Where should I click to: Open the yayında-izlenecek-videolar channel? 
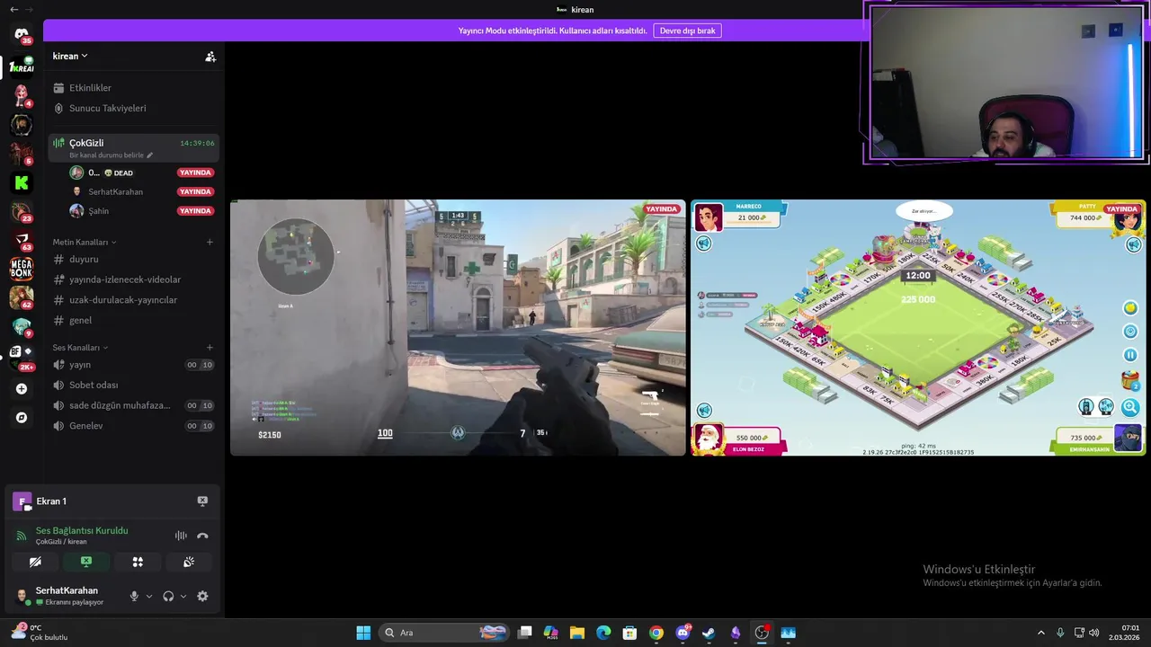pyautogui.click(x=133, y=279)
